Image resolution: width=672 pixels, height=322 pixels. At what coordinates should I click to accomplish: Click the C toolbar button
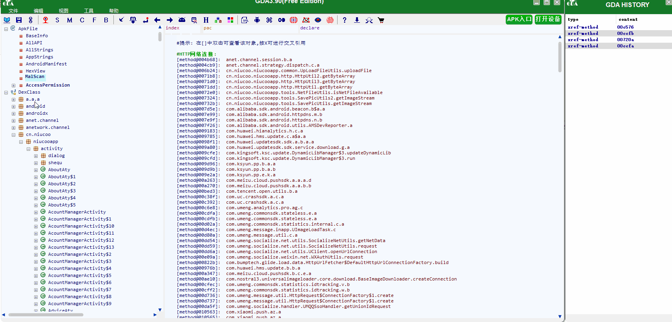(82, 20)
